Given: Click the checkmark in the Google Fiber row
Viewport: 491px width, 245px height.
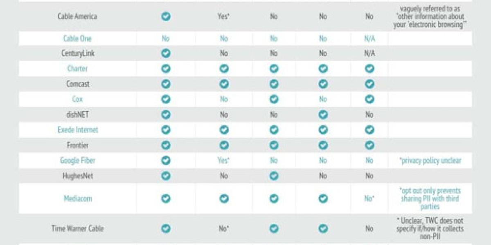Looking at the screenshot, I should pyautogui.click(x=166, y=160).
